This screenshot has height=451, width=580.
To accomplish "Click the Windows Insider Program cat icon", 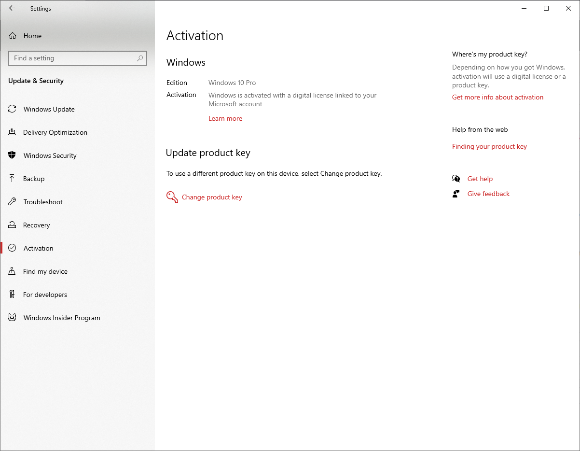I will [x=13, y=318].
